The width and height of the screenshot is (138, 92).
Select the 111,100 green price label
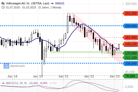point(130,58)
